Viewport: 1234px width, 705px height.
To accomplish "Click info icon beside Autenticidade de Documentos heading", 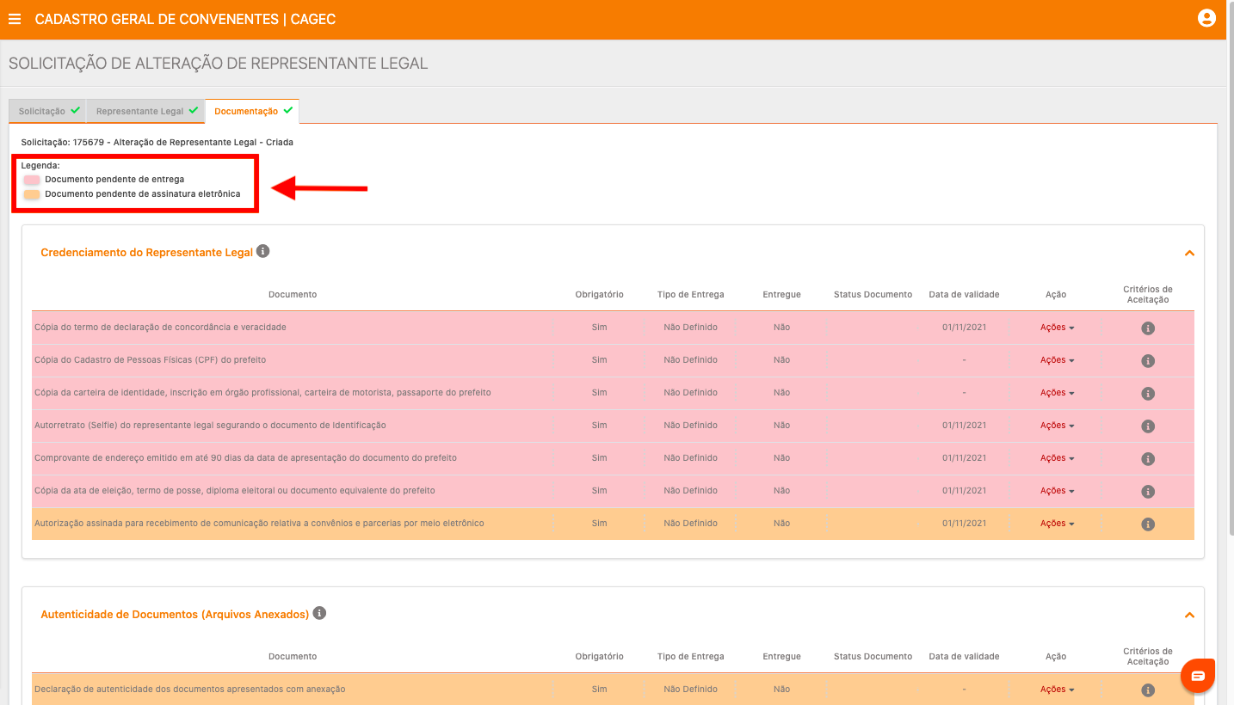I will [319, 613].
